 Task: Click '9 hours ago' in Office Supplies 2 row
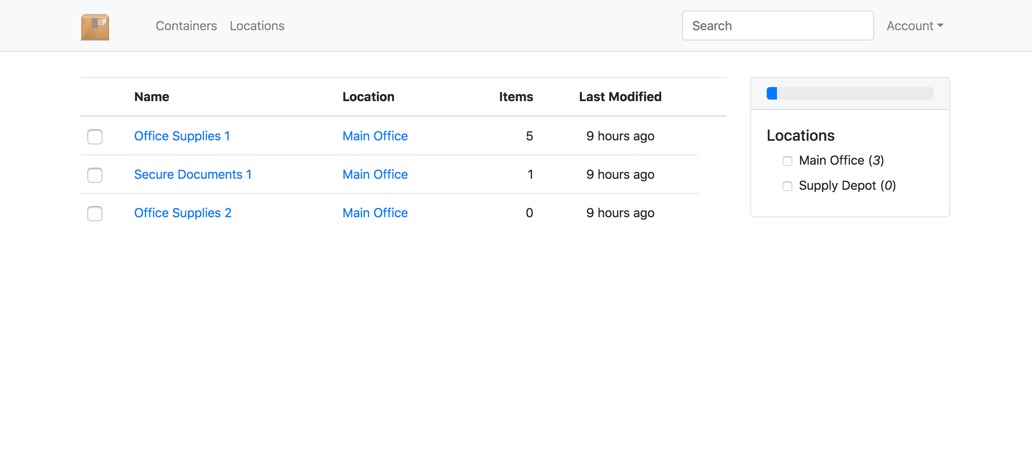pyautogui.click(x=620, y=213)
